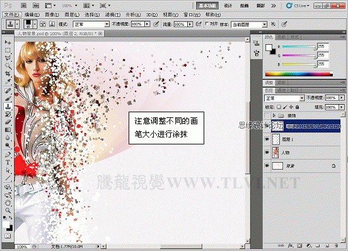
Task: Click the R red color slider
Action: coord(299,47)
